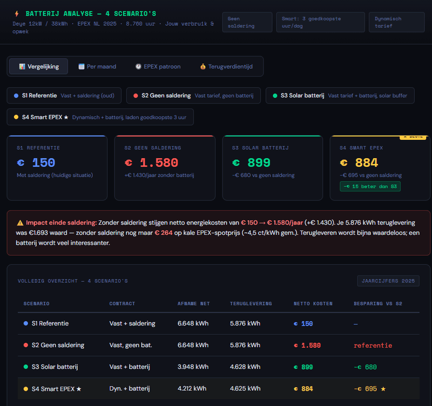
Task: Click the yellow dot in S4 Smart EPEX chip
Action: [16, 117]
